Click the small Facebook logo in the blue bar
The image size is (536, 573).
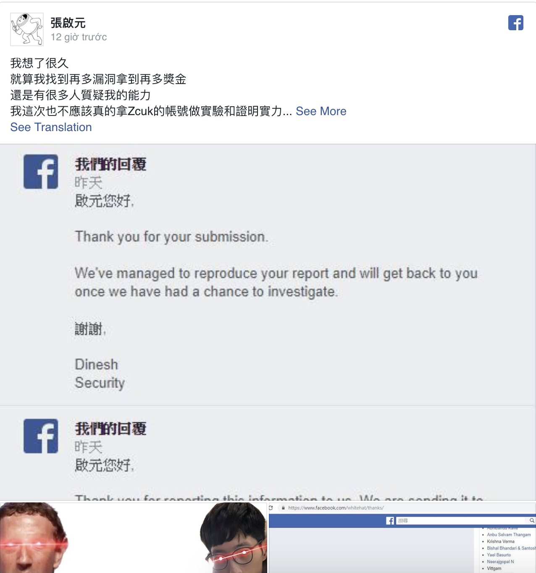[x=390, y=521]
